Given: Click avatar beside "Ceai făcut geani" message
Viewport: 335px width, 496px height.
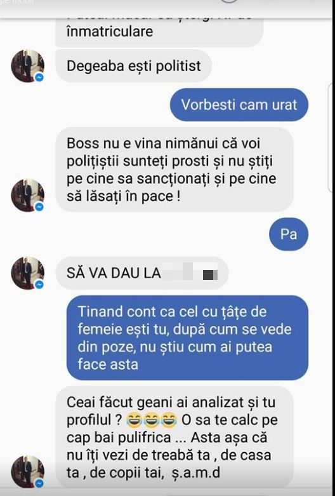Looking at the screenshot, I should coord(27,472).
